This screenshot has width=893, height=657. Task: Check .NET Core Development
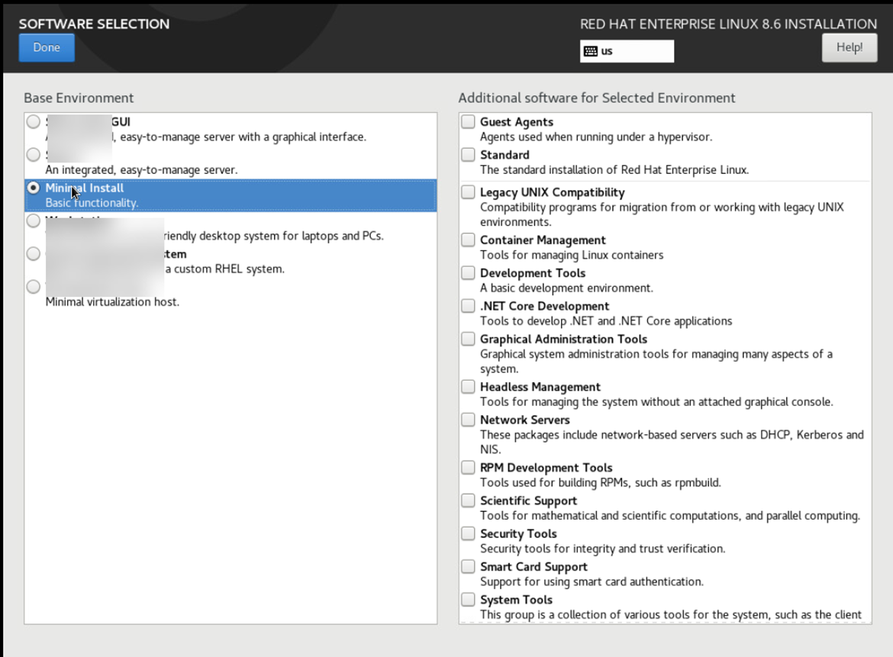point(468,306)
